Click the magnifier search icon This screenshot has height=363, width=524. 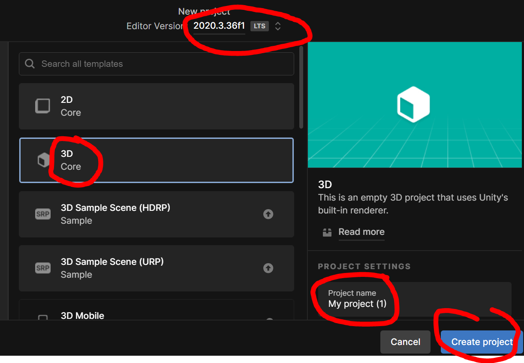coord(30,64)
